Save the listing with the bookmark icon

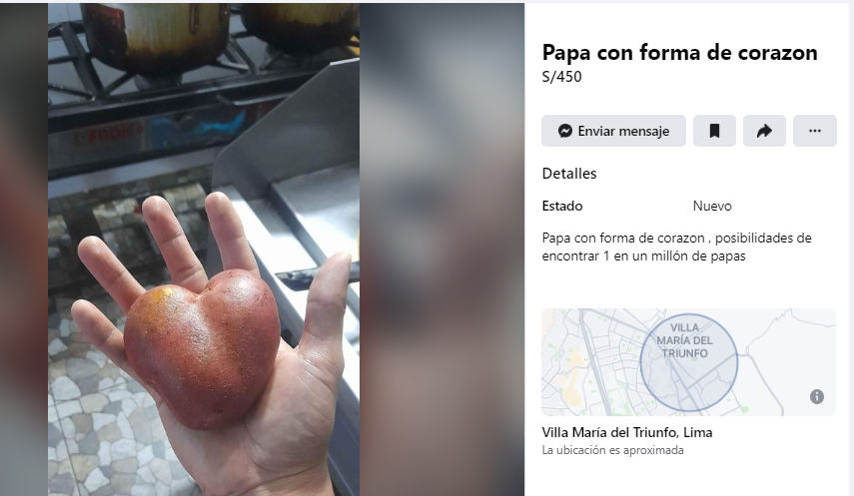[714, 131]
